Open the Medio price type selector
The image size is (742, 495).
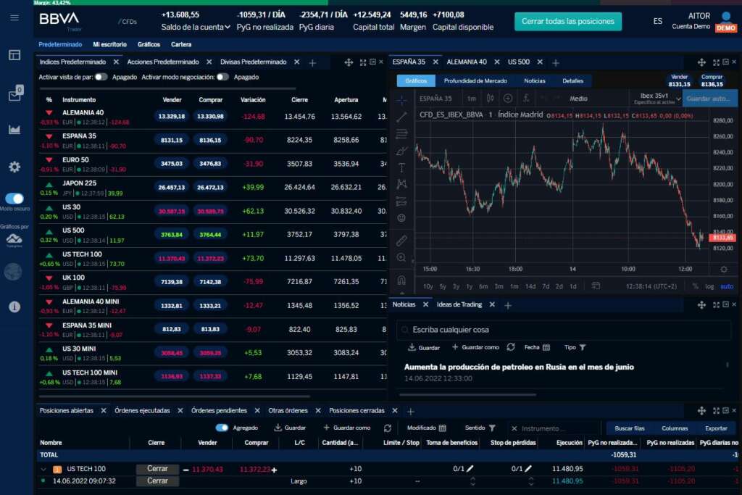click(578, 99)
